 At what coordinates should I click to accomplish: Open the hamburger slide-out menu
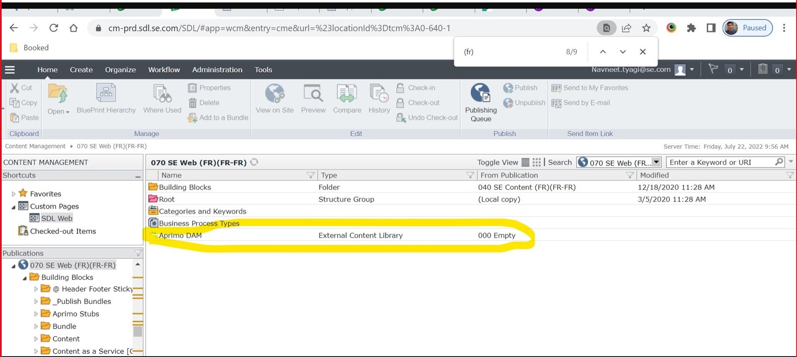click(x=10, y=70)
